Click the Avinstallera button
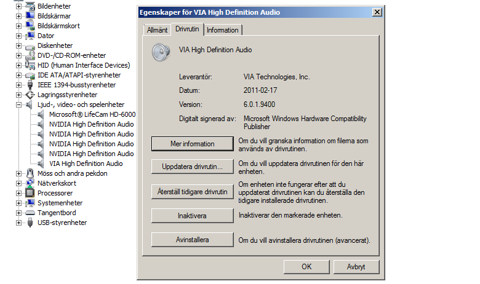This screenshot has width=480, height=284. point(192,240)
